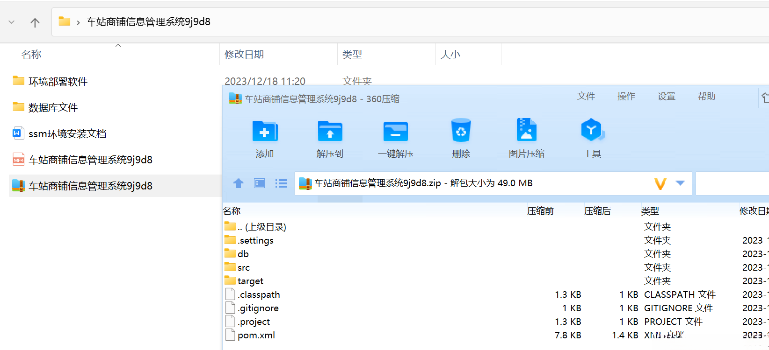The image size is (769, 350).
Task: Click the GITIGNORE 文件 type cell
Action: 679,308
